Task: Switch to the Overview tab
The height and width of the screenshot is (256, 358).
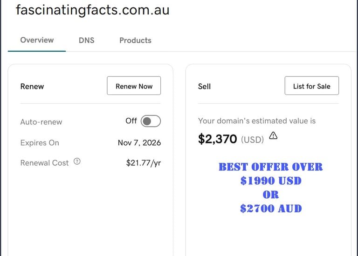Action: click(x=37, y=40)
